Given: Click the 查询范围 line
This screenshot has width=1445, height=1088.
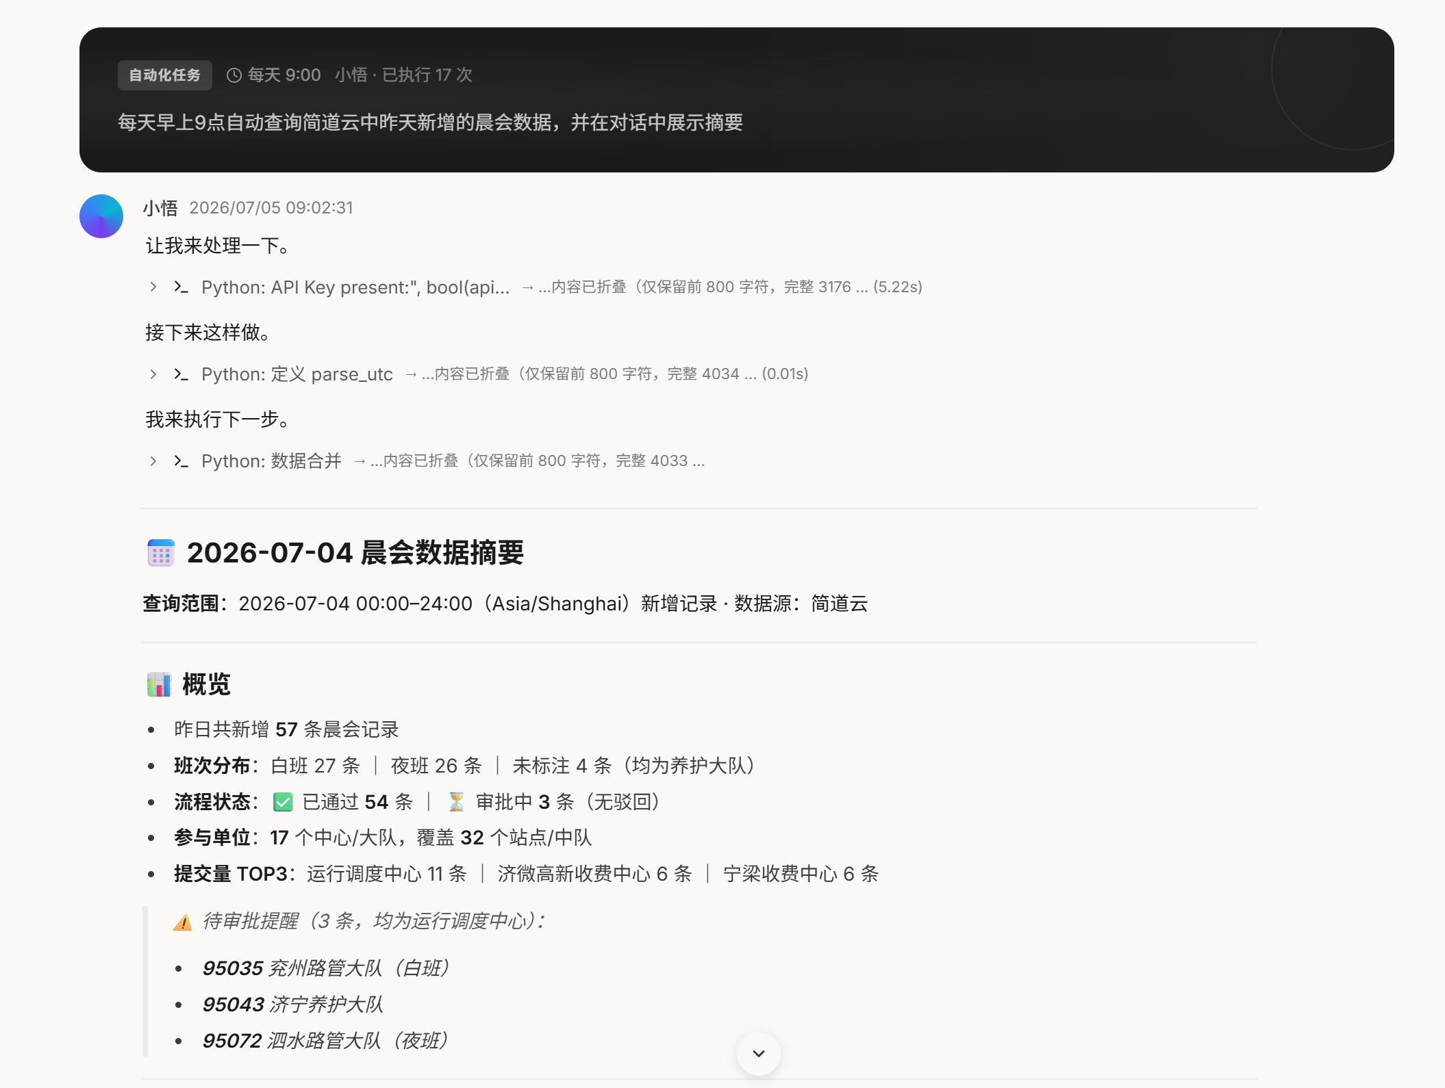Looking at the screenshot, I should point(505,604).
